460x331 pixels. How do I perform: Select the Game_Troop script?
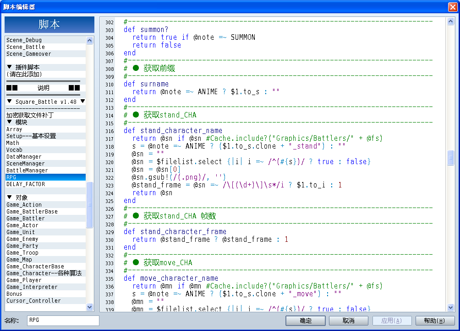pyautogui.click(x=46, y=253)
